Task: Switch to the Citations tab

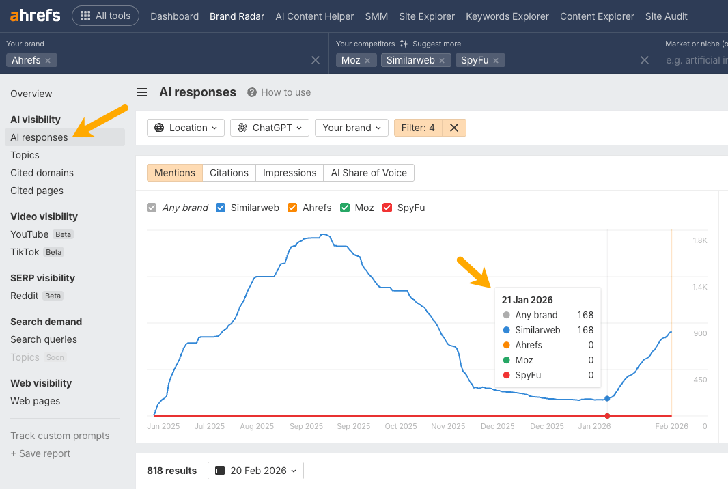Action: coord(229,173)
